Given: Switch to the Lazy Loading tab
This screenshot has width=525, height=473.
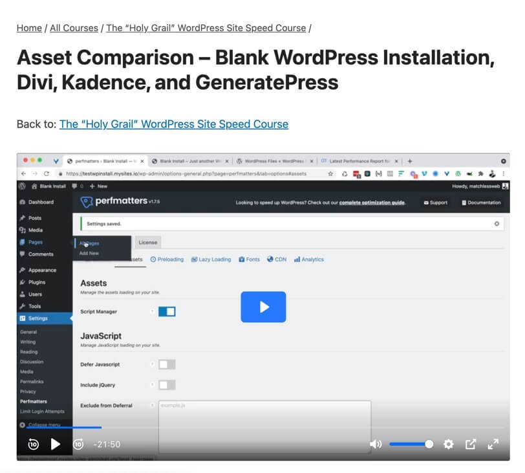Looking at the screenshot, I should (x=211, y=259).
